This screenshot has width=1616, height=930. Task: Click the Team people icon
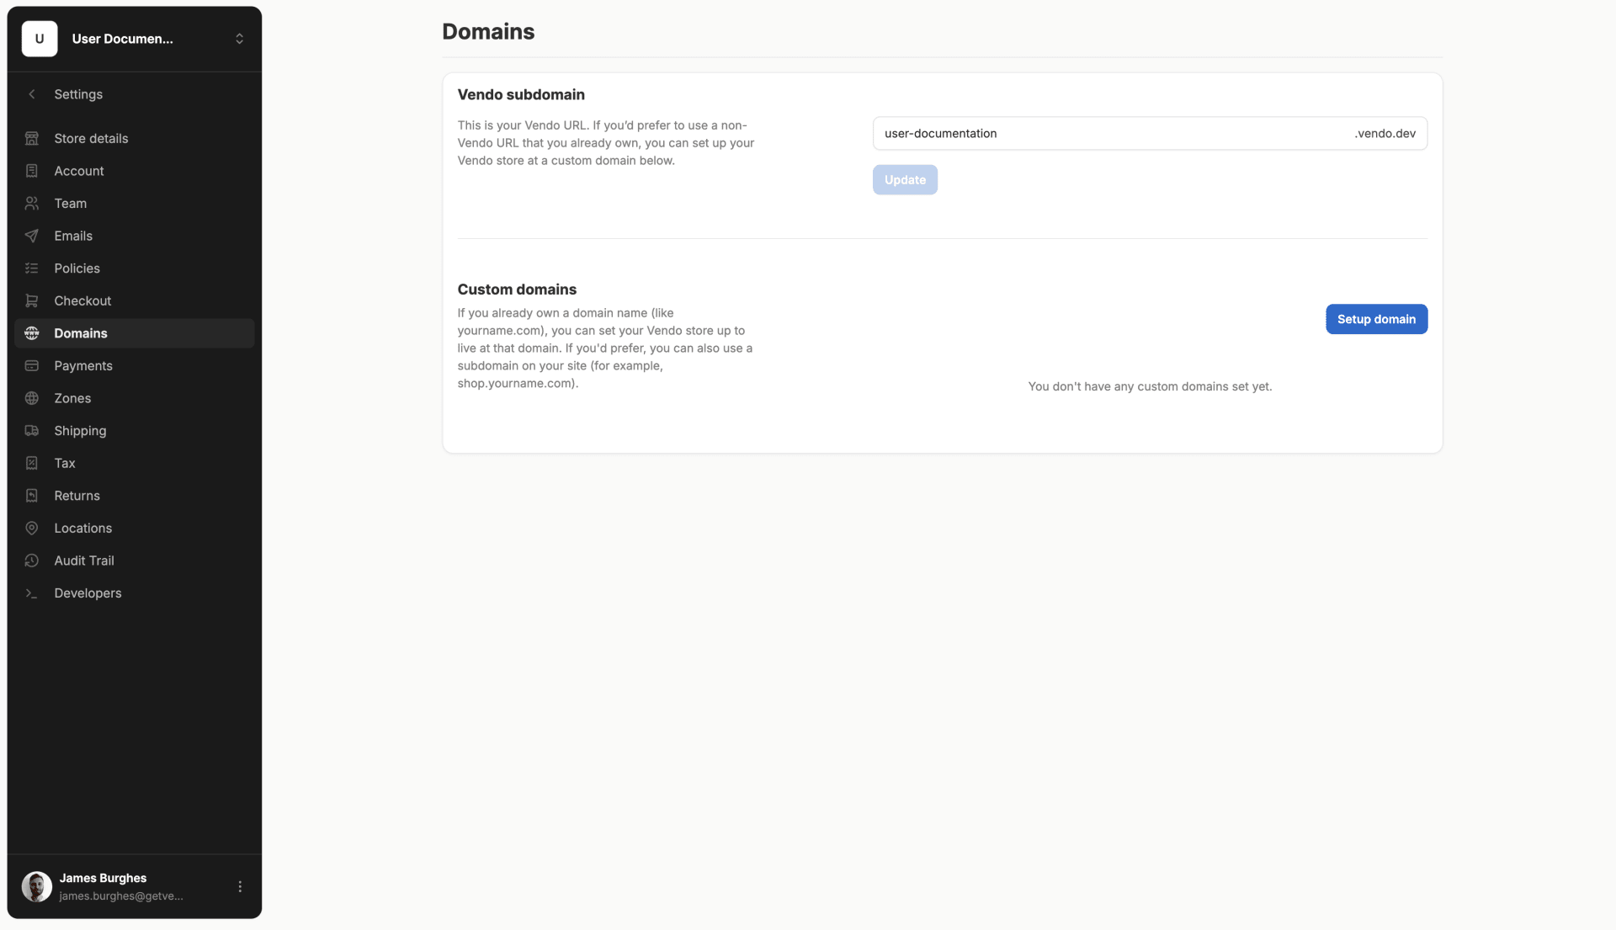coord(32,204)
